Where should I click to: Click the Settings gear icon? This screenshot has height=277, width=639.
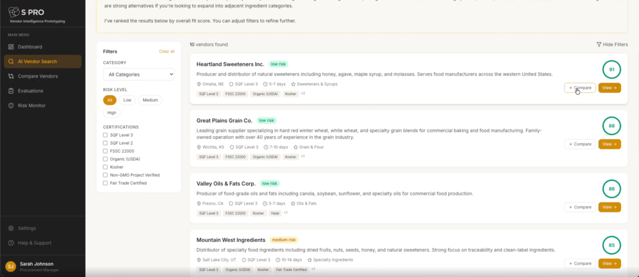(x=11, y=228)
